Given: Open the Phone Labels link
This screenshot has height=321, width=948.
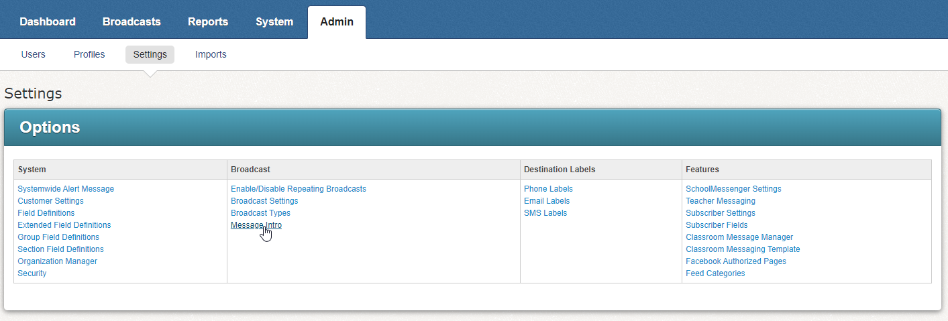Looking at the screenshot, I should coord(548,189).
